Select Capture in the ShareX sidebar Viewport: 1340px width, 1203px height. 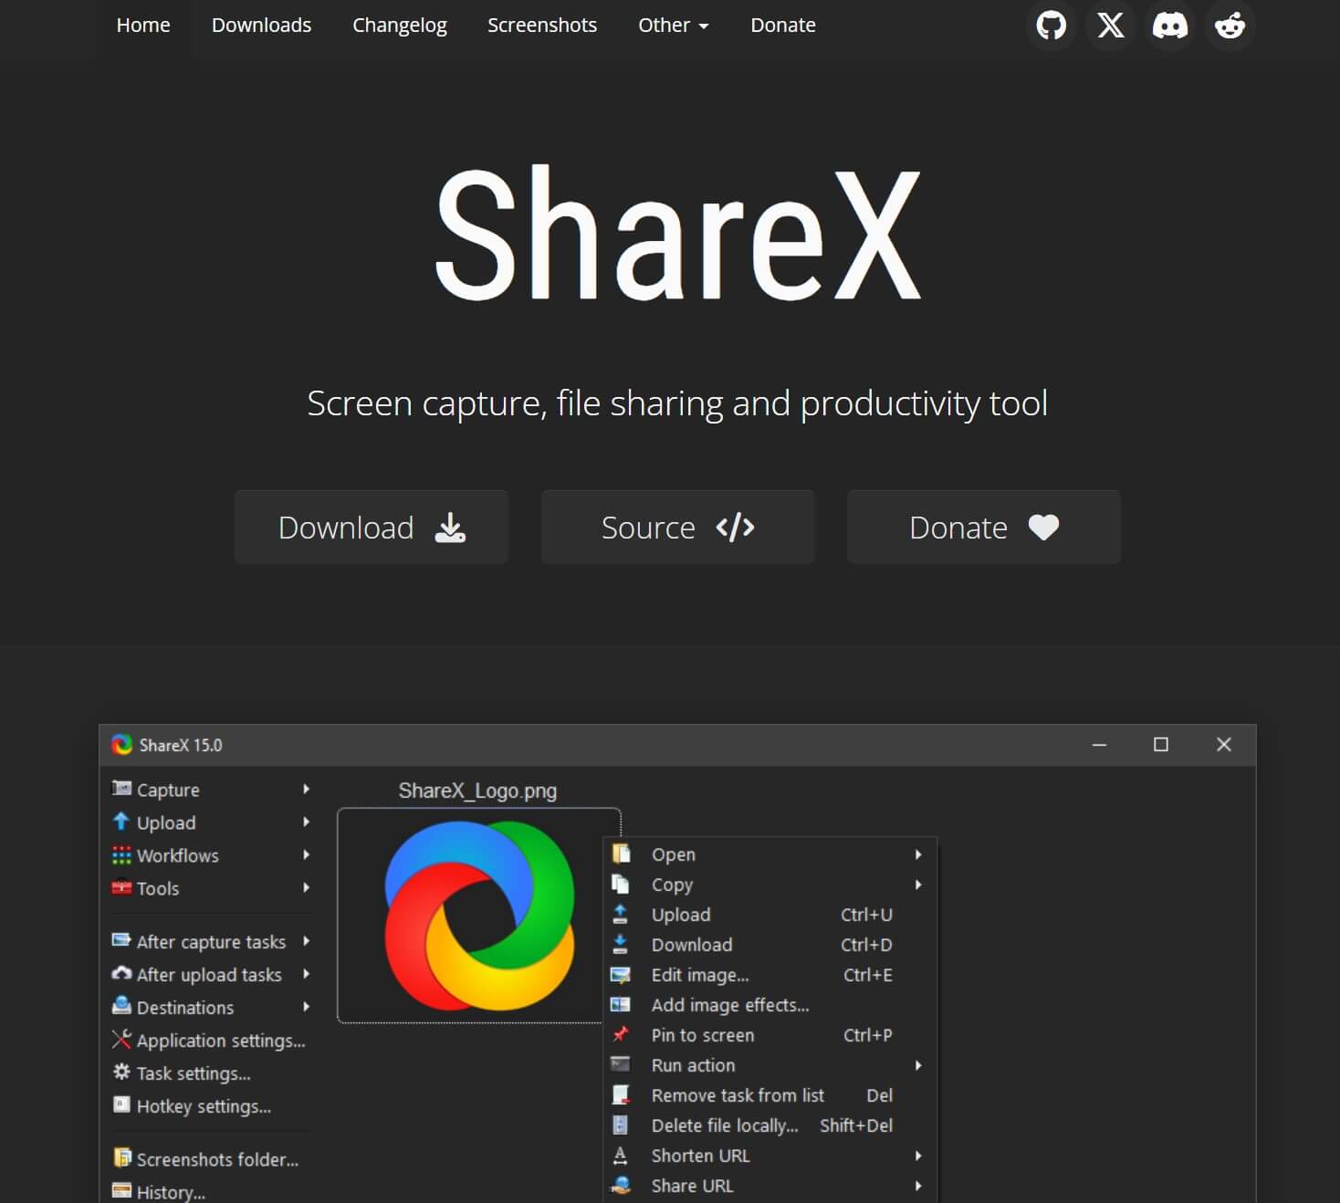click(x=167, y=789)
